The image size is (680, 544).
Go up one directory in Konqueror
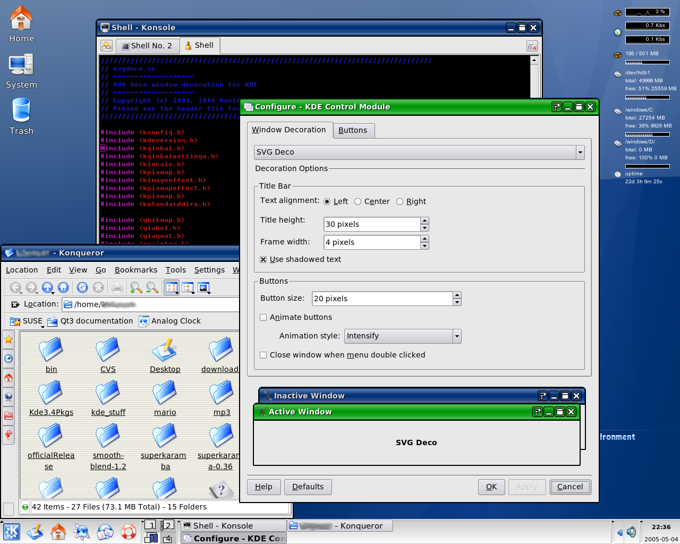tap(48, 287)
